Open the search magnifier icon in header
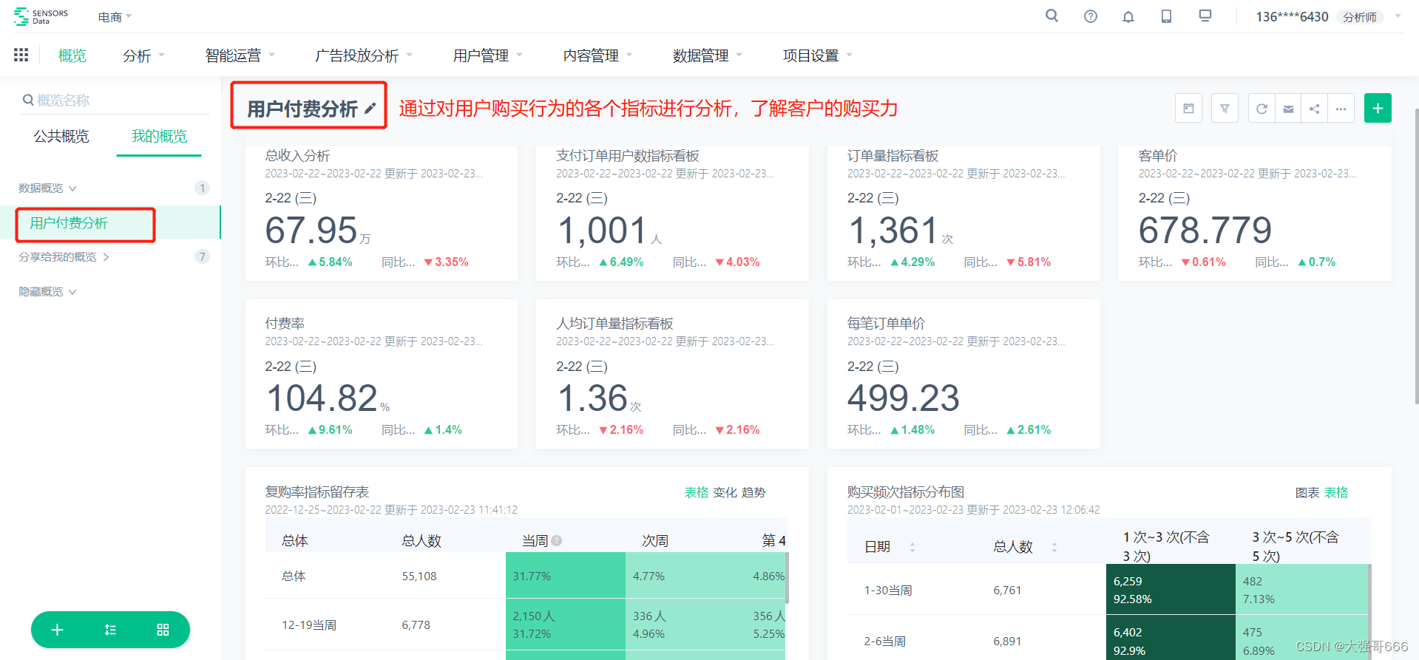Screen dimensions: 1419x660 pyautogui.click(x=1051, y=16)
